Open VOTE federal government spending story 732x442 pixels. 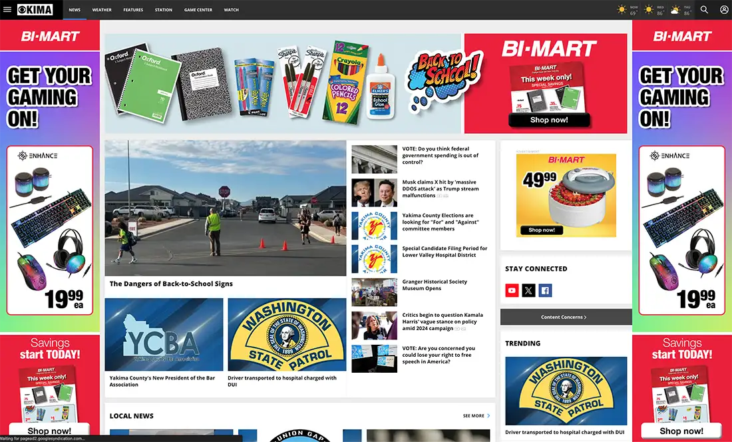coord(441,155)
